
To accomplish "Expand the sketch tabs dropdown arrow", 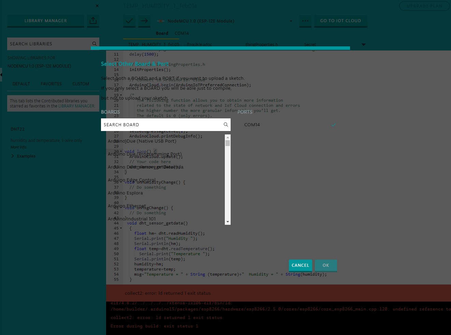I will pyautogui.click(x=363, y=44).
